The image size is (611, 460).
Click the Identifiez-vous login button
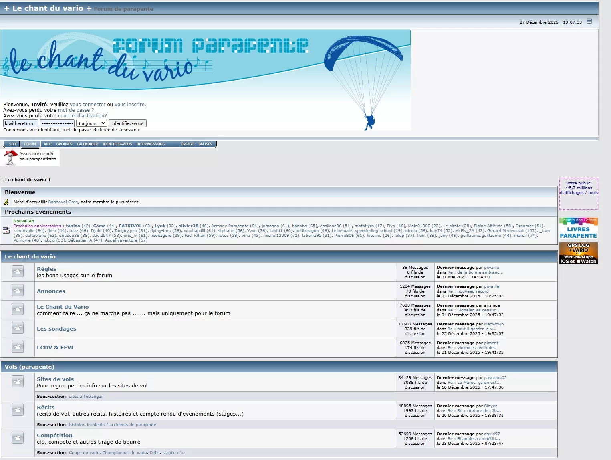coord(127,123)
